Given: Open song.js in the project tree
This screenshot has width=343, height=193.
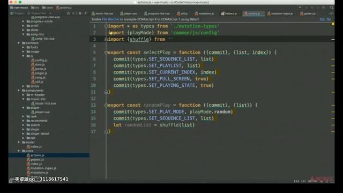Looking at the screenshot, I should pos(38,77).
